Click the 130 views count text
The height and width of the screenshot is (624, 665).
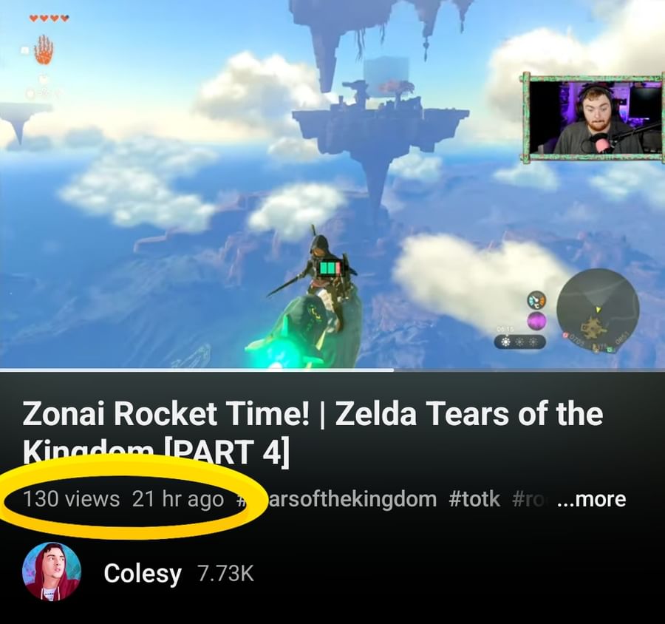coord(71,499)
